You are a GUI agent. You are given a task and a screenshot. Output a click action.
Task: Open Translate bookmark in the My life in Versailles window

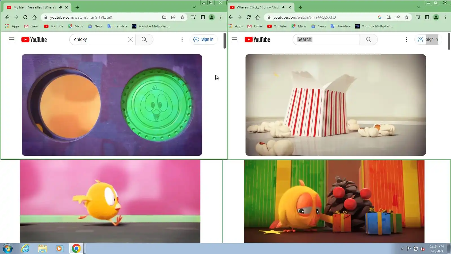(x=117, y=26)
